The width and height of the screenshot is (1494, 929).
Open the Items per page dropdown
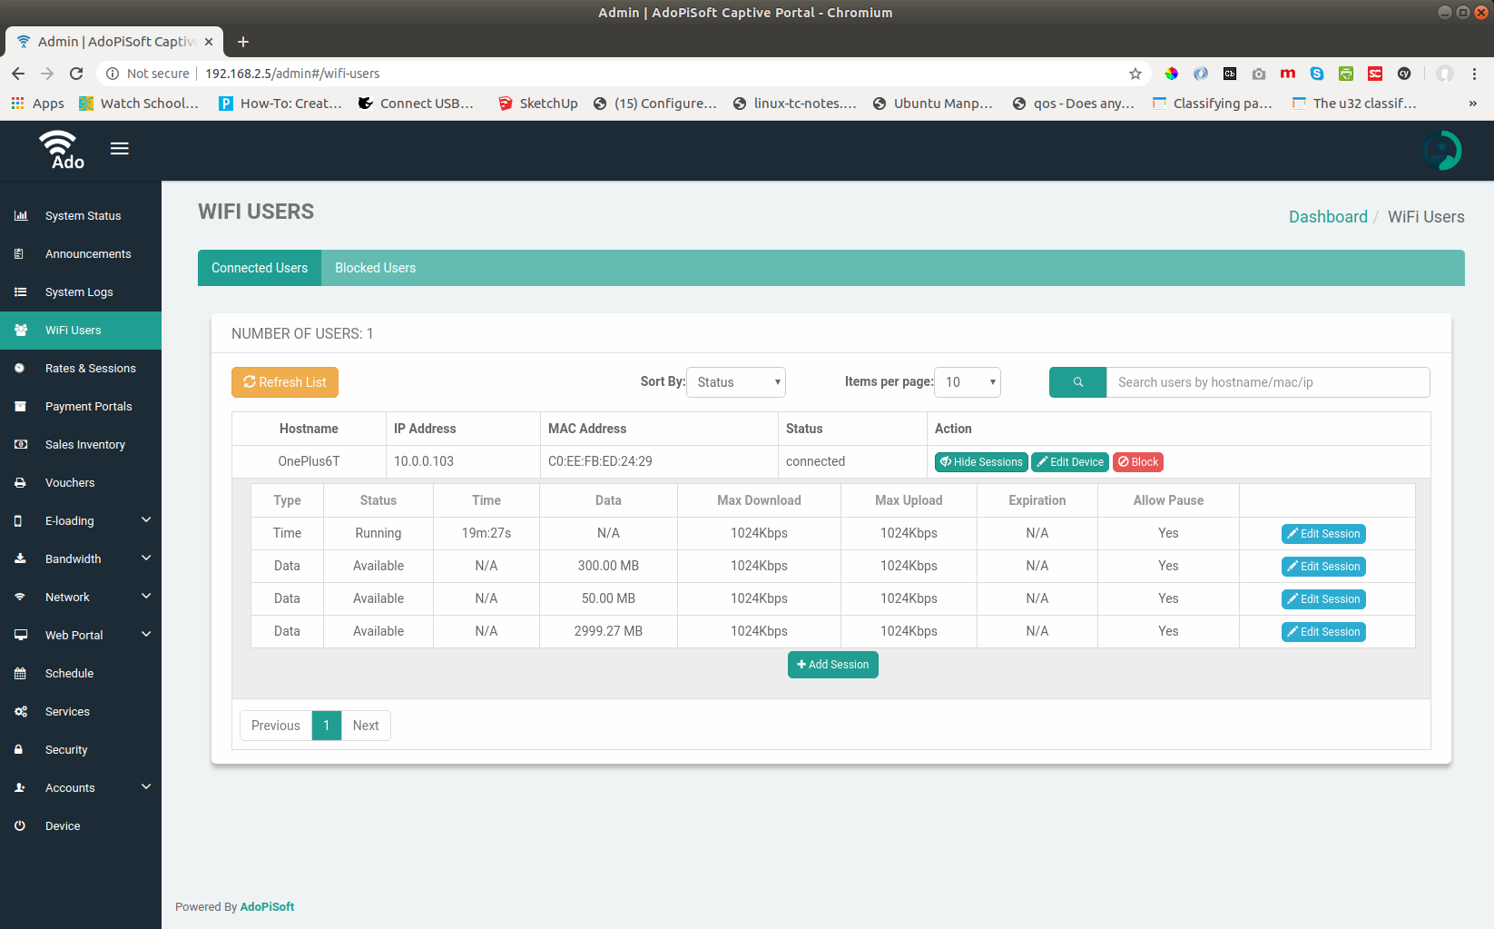968,382
